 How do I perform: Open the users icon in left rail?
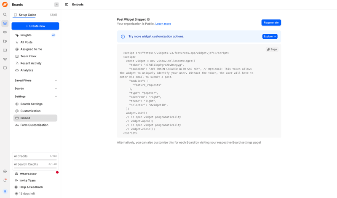click(5, 59)
